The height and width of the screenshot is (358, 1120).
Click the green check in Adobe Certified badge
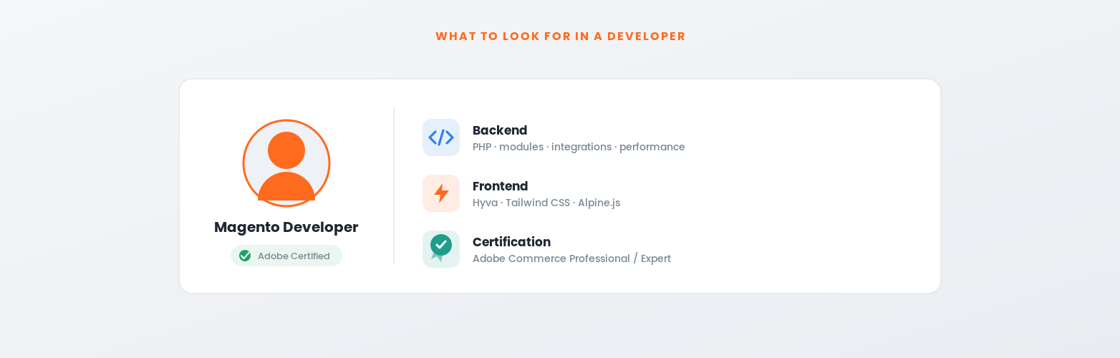(x=245, y=256)
